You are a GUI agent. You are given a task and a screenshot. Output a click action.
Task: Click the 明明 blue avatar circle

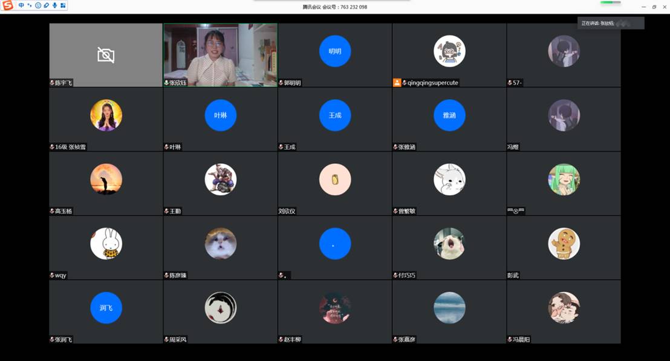click(335, 51)
